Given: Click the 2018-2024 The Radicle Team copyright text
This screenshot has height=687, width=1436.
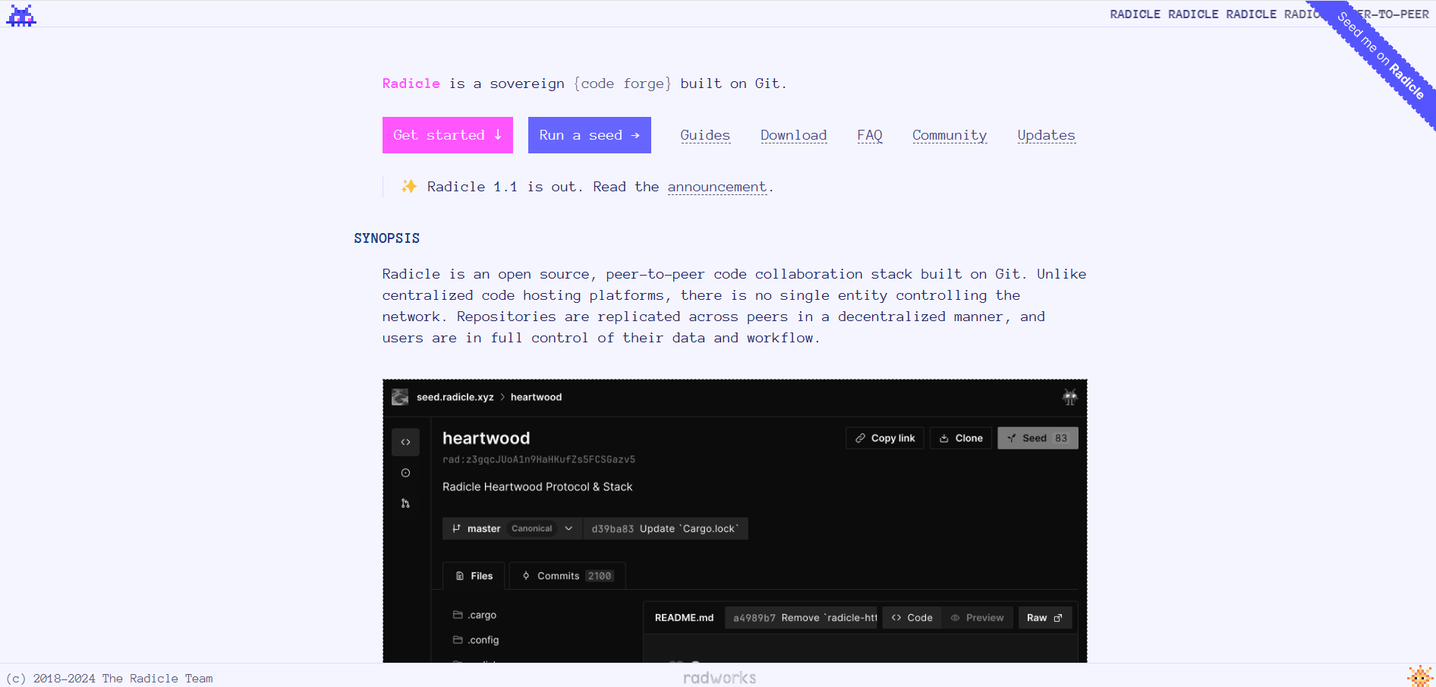Looking at the screenshot, I should (x=110, y=679).
